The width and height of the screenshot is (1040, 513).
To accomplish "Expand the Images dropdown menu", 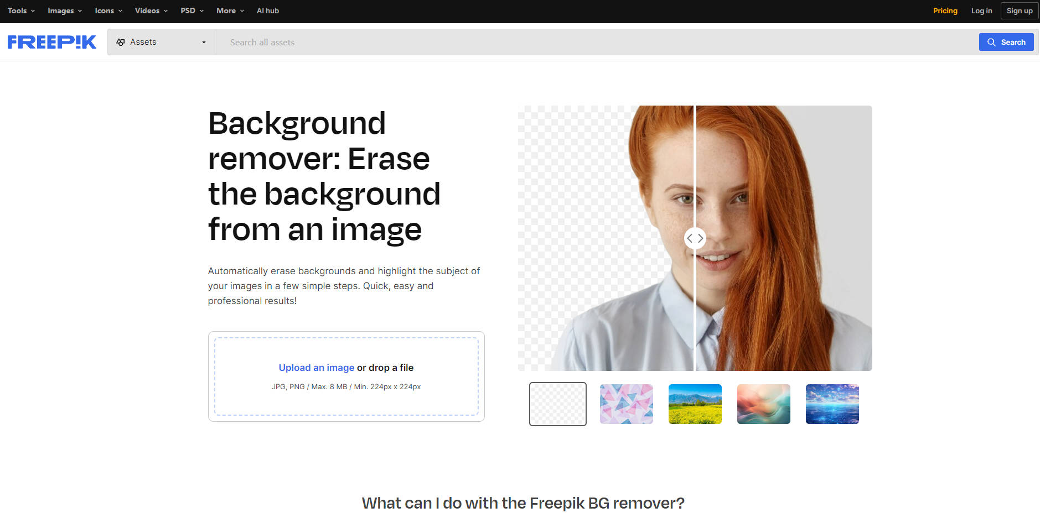I will click(x=64, y=11).
